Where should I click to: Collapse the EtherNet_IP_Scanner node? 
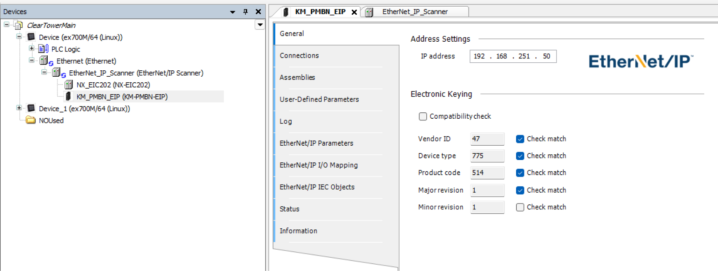44,72
